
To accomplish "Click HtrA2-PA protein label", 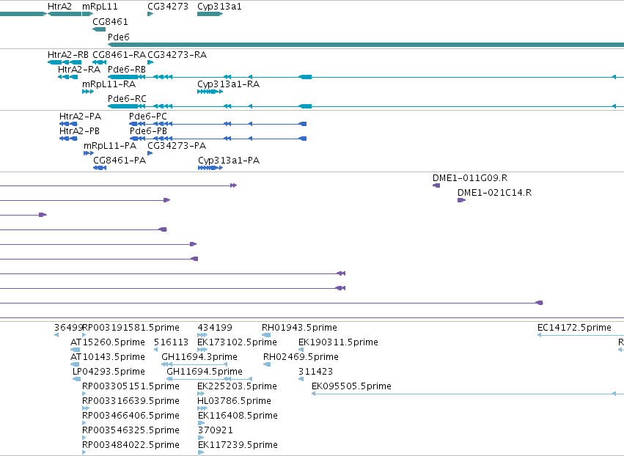I will pyautogui.click(x=80, y=117).
